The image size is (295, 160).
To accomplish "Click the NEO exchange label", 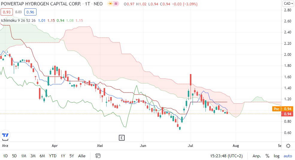I will (x=98, y=4).
